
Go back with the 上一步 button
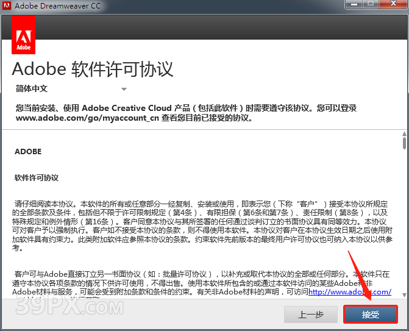click(311, 315)
